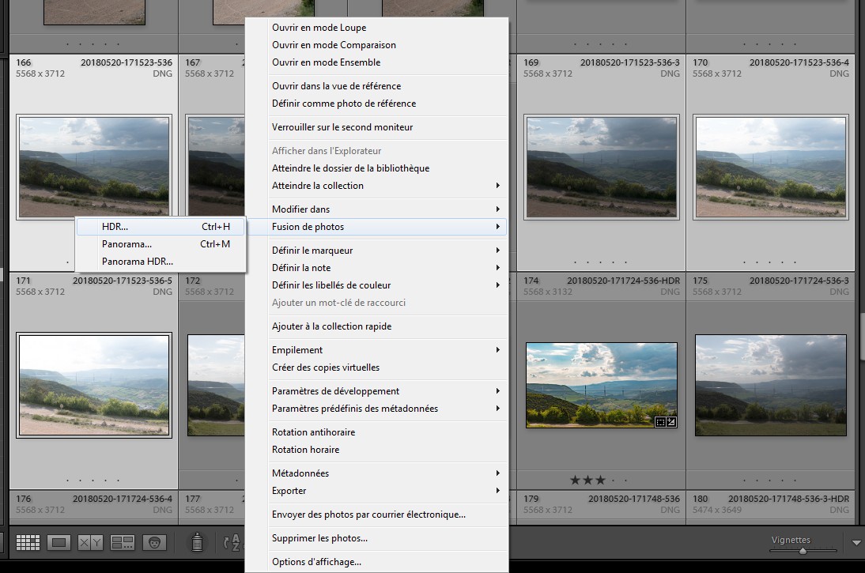Select thumbnail of photo 169
The image size is (865, 573).
(x=601, y=167)
